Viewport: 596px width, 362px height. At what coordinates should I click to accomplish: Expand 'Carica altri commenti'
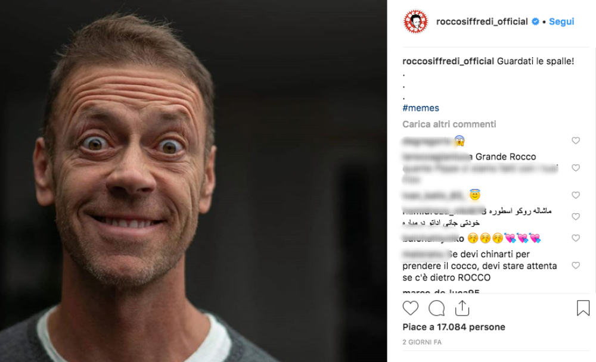[x=449, y=124]
